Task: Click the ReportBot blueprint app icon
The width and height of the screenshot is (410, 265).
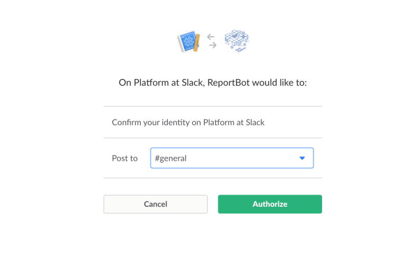Action: [x=189, y=42]
